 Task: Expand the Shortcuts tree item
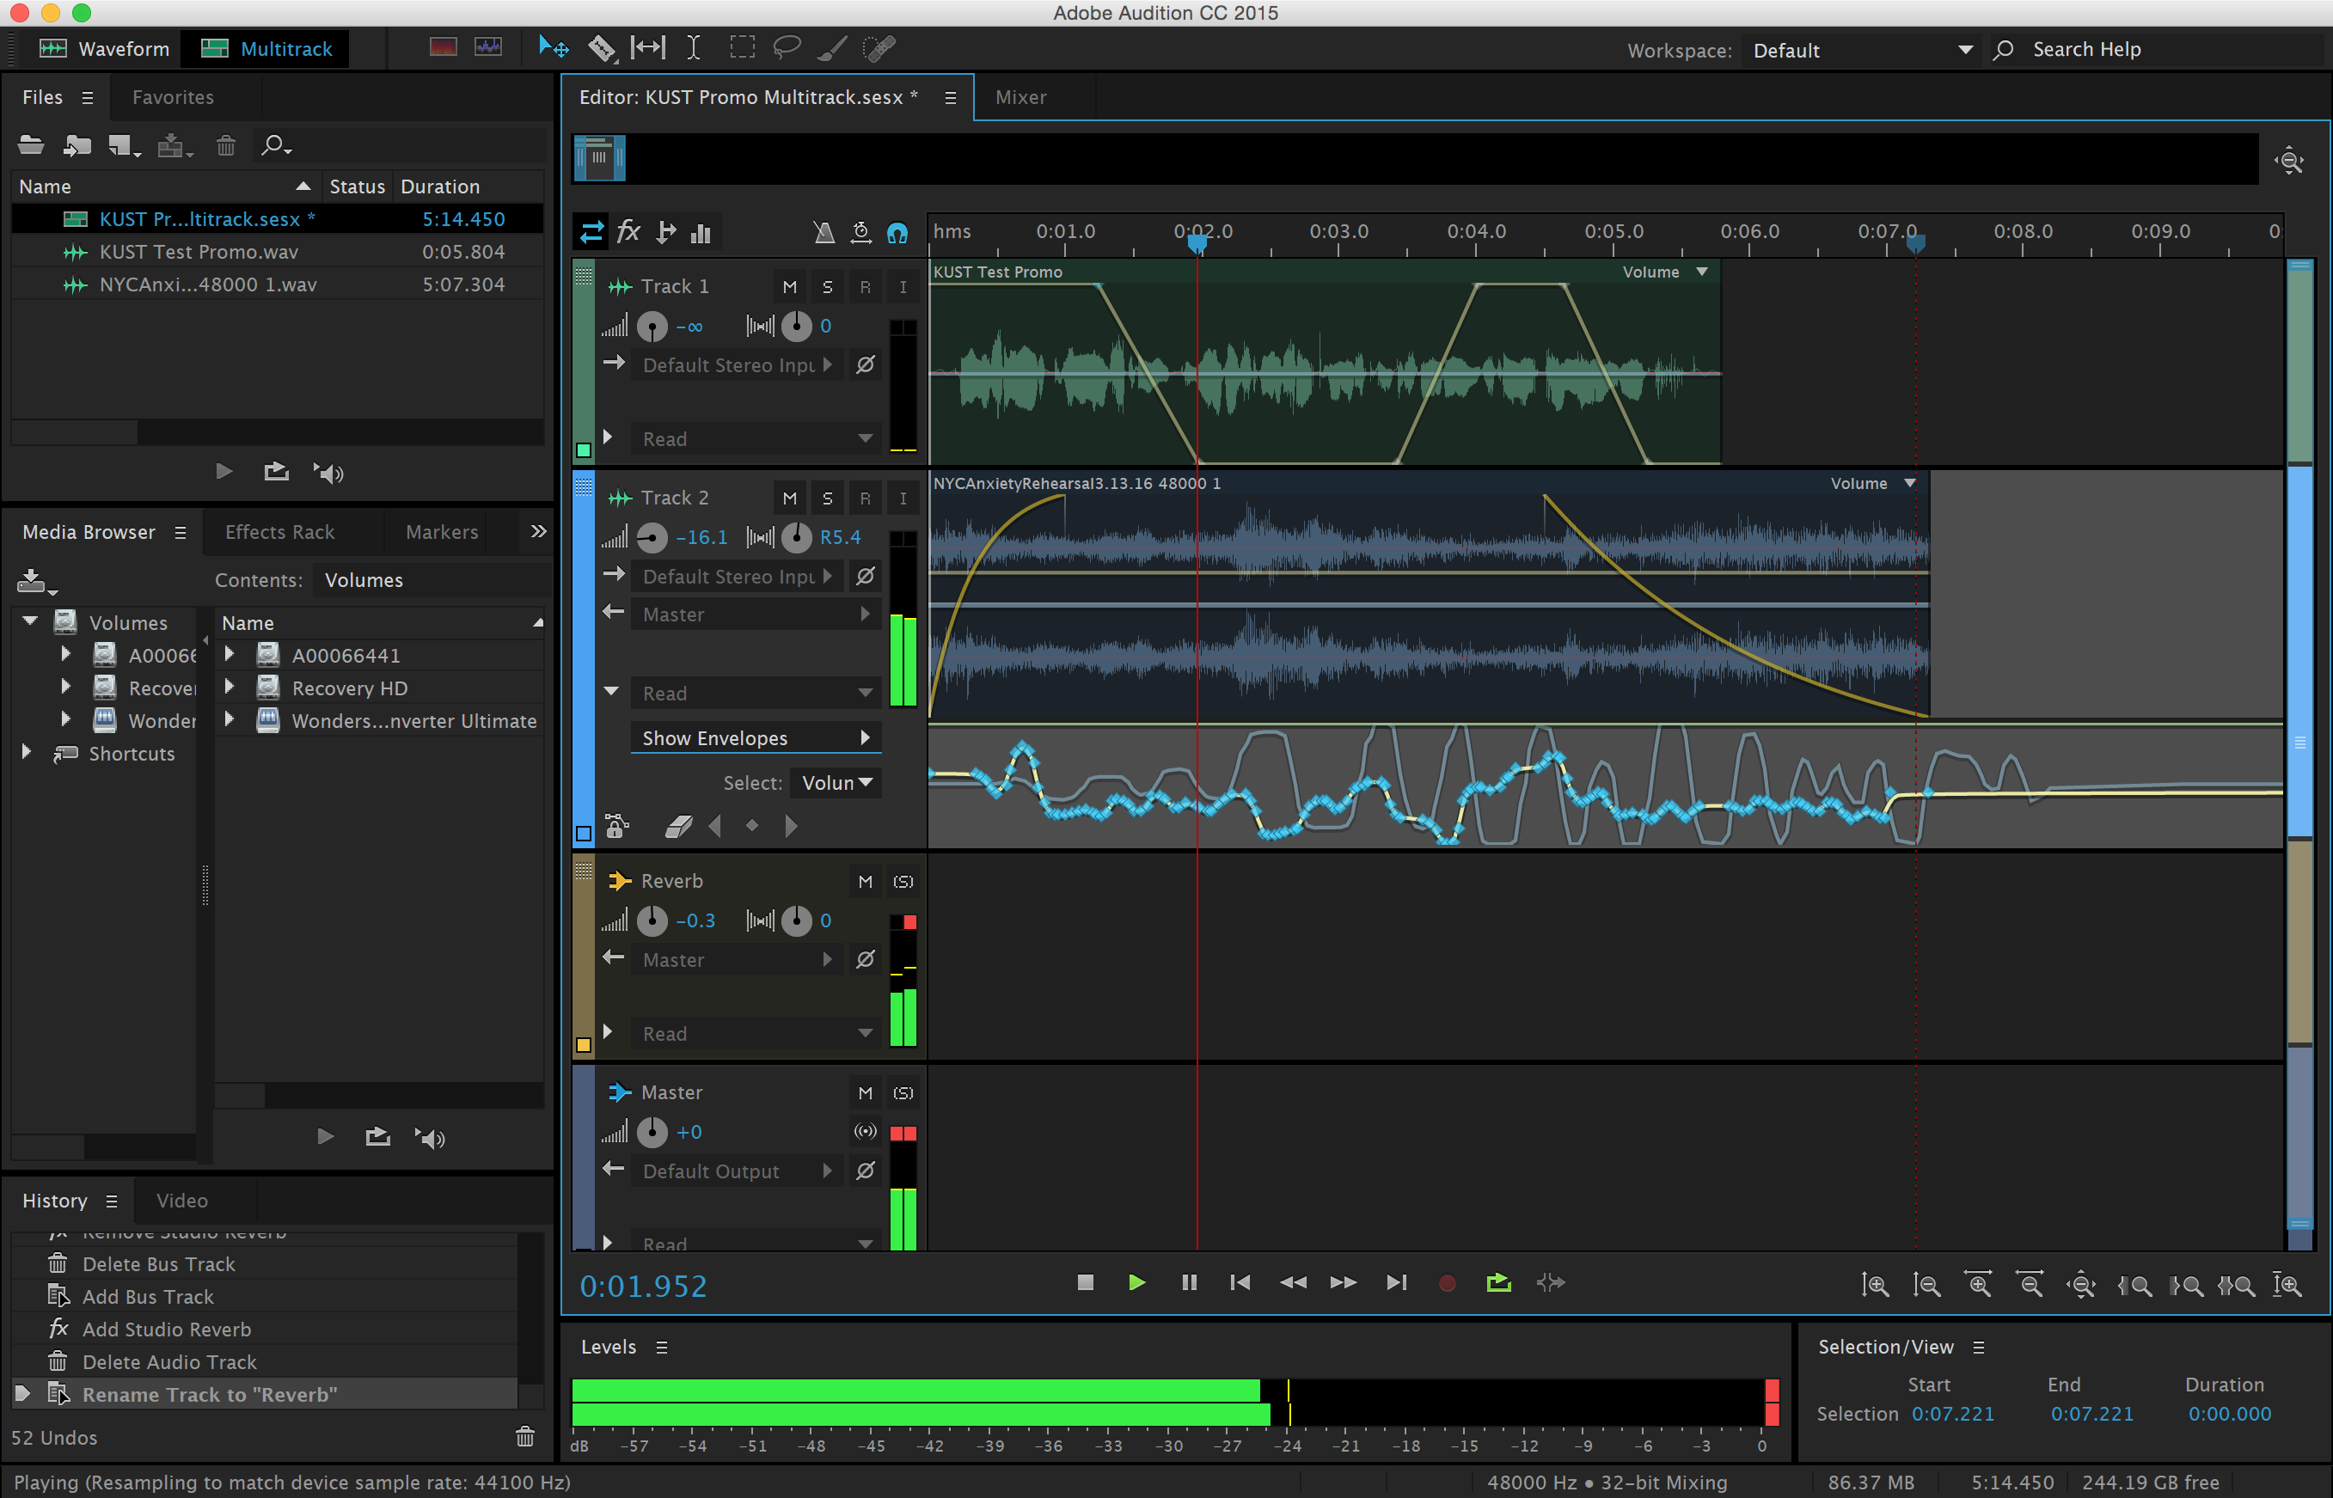click(27, 753)
